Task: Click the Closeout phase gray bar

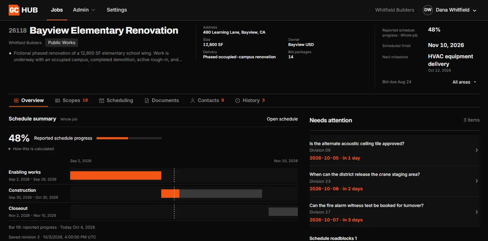Action: click(x=283, y=212)
